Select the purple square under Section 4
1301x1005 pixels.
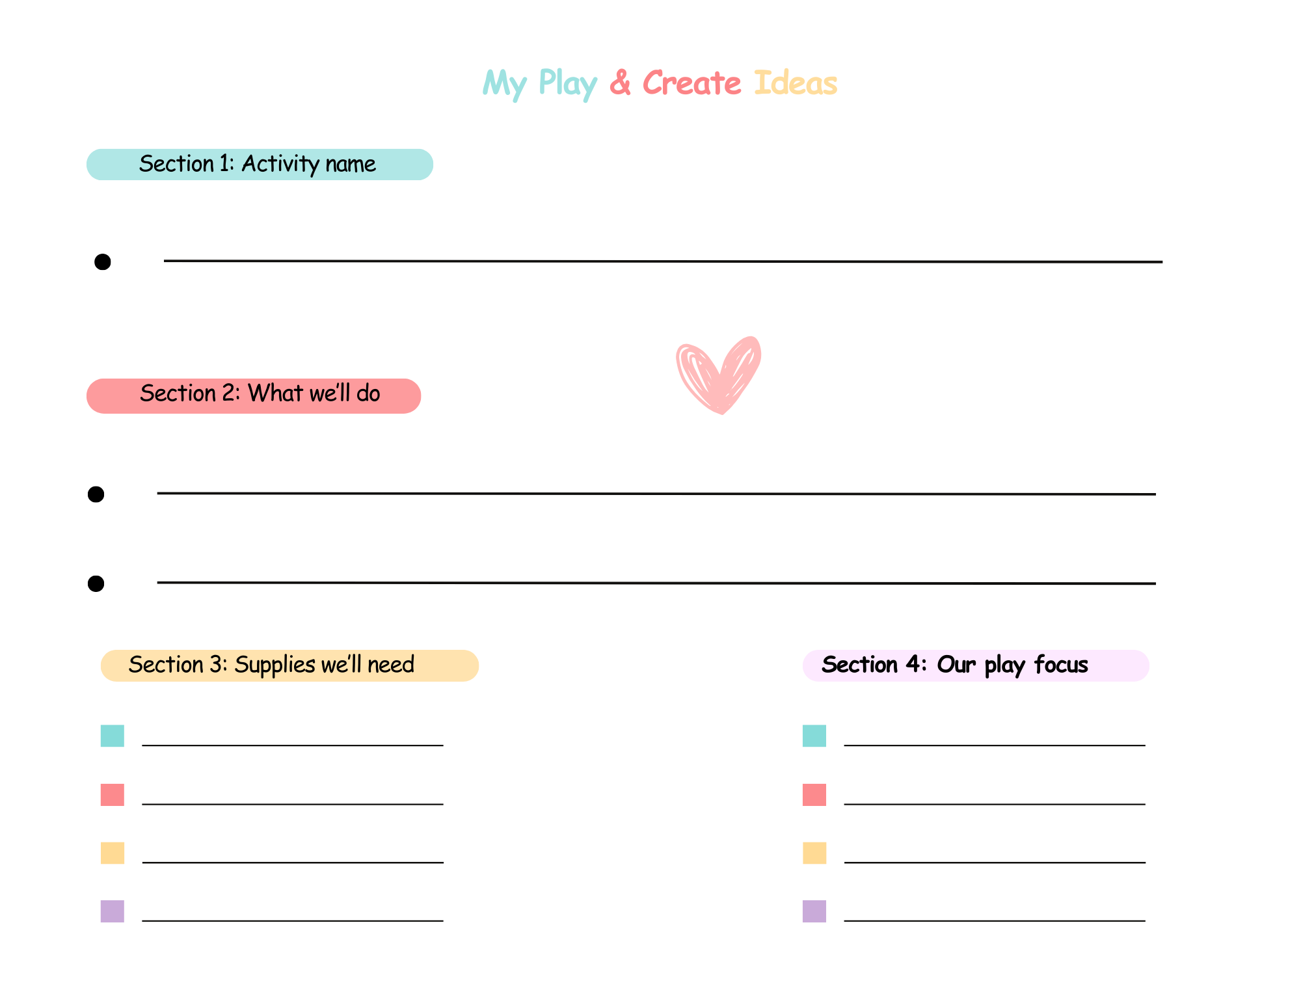coord(814,911)
